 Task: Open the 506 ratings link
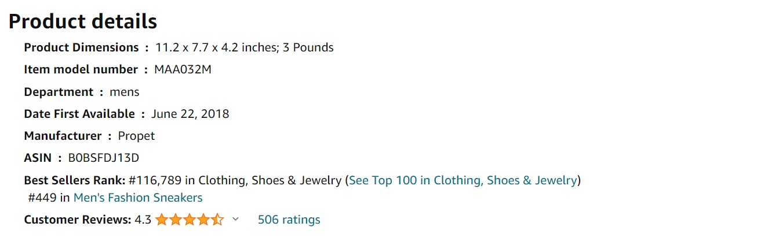tap(289, 220)
